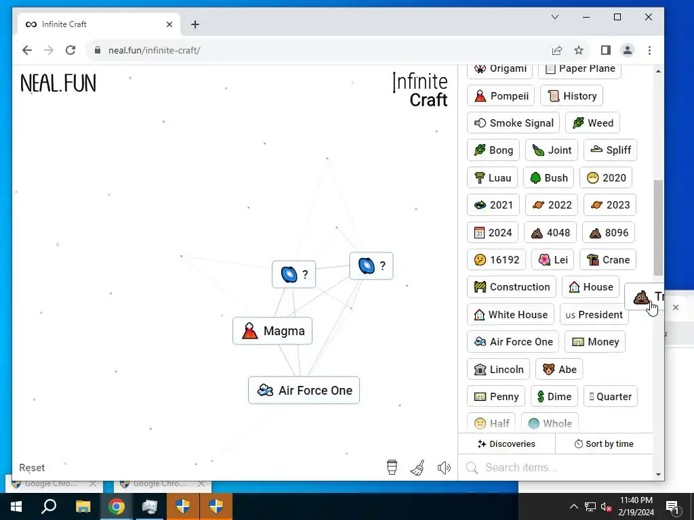The width and height of the screenshot is (694, 520).
Task: Click the broom clear-canvas icon
Action: coord(417,467)
